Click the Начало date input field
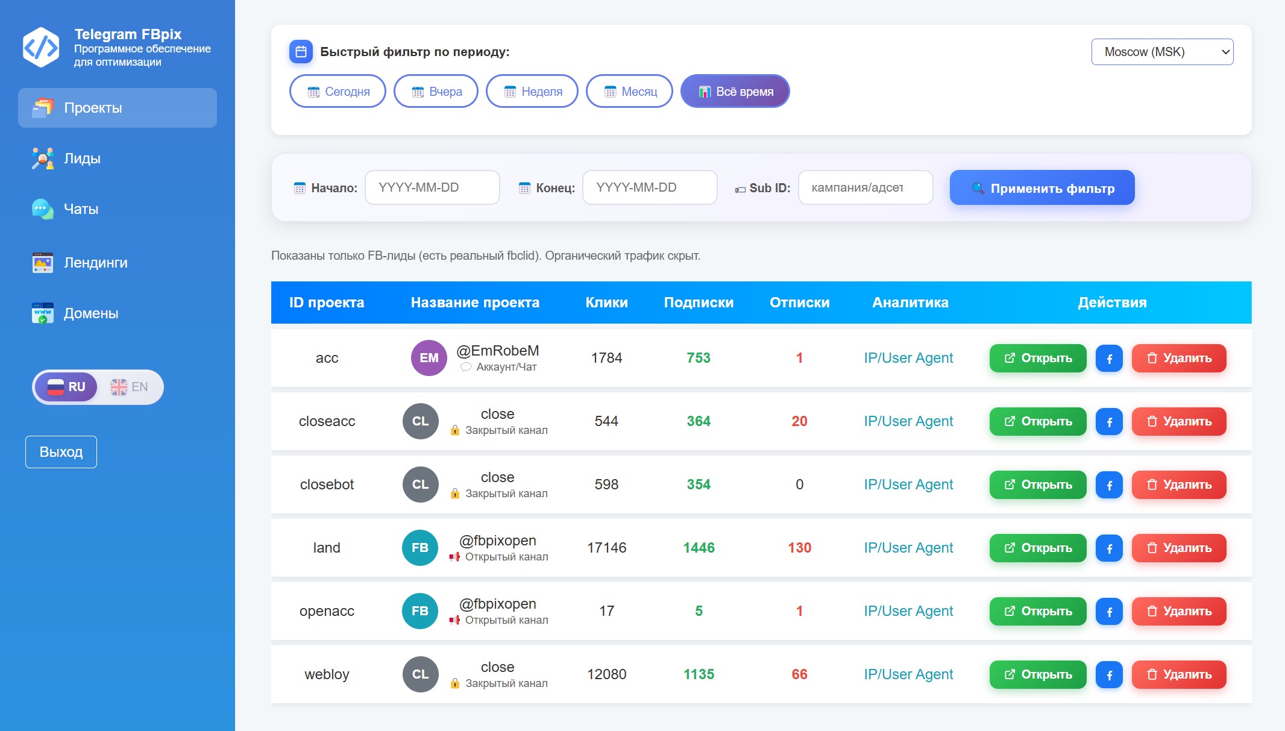1285x731 pixels. tap(432, 187)
